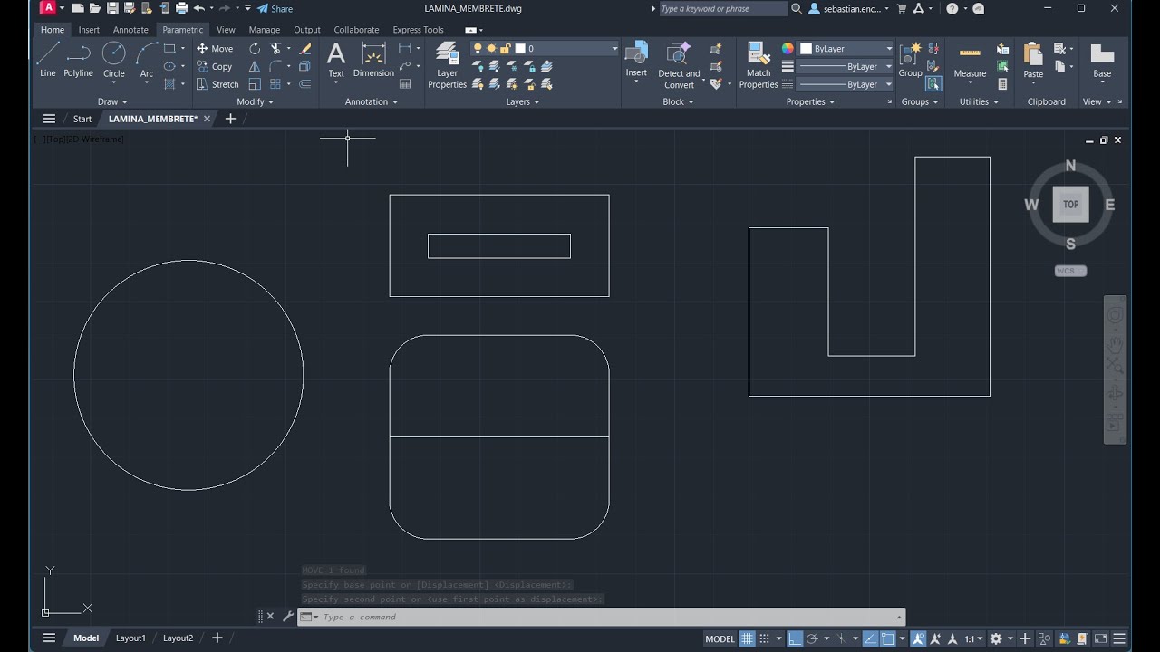The height and width of the screenshot is (652, 1160).
Task: Click the Rotate tool icon
Action: click(x=255, y=48)
